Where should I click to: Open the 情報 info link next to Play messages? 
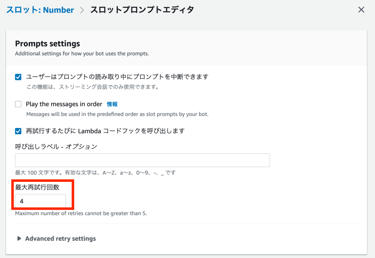[112, 104]
